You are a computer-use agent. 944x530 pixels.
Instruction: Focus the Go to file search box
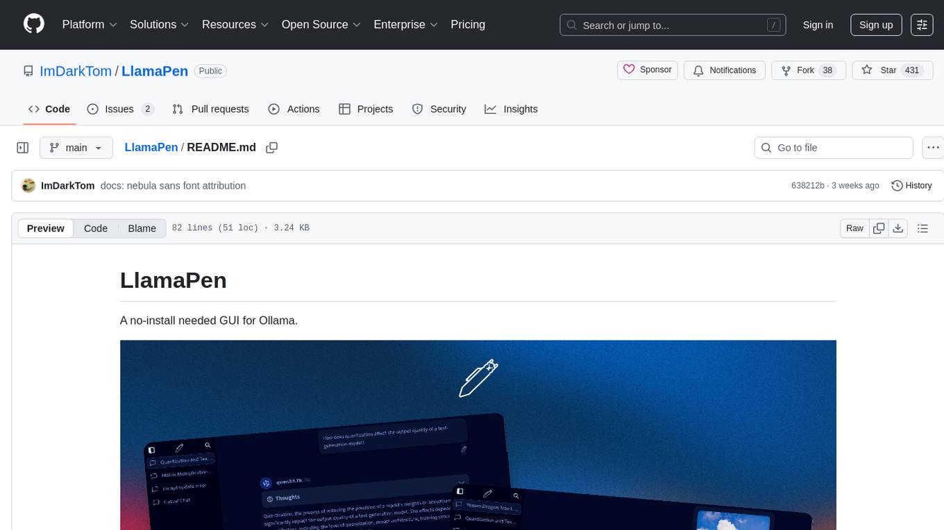(x=834, y=148)
